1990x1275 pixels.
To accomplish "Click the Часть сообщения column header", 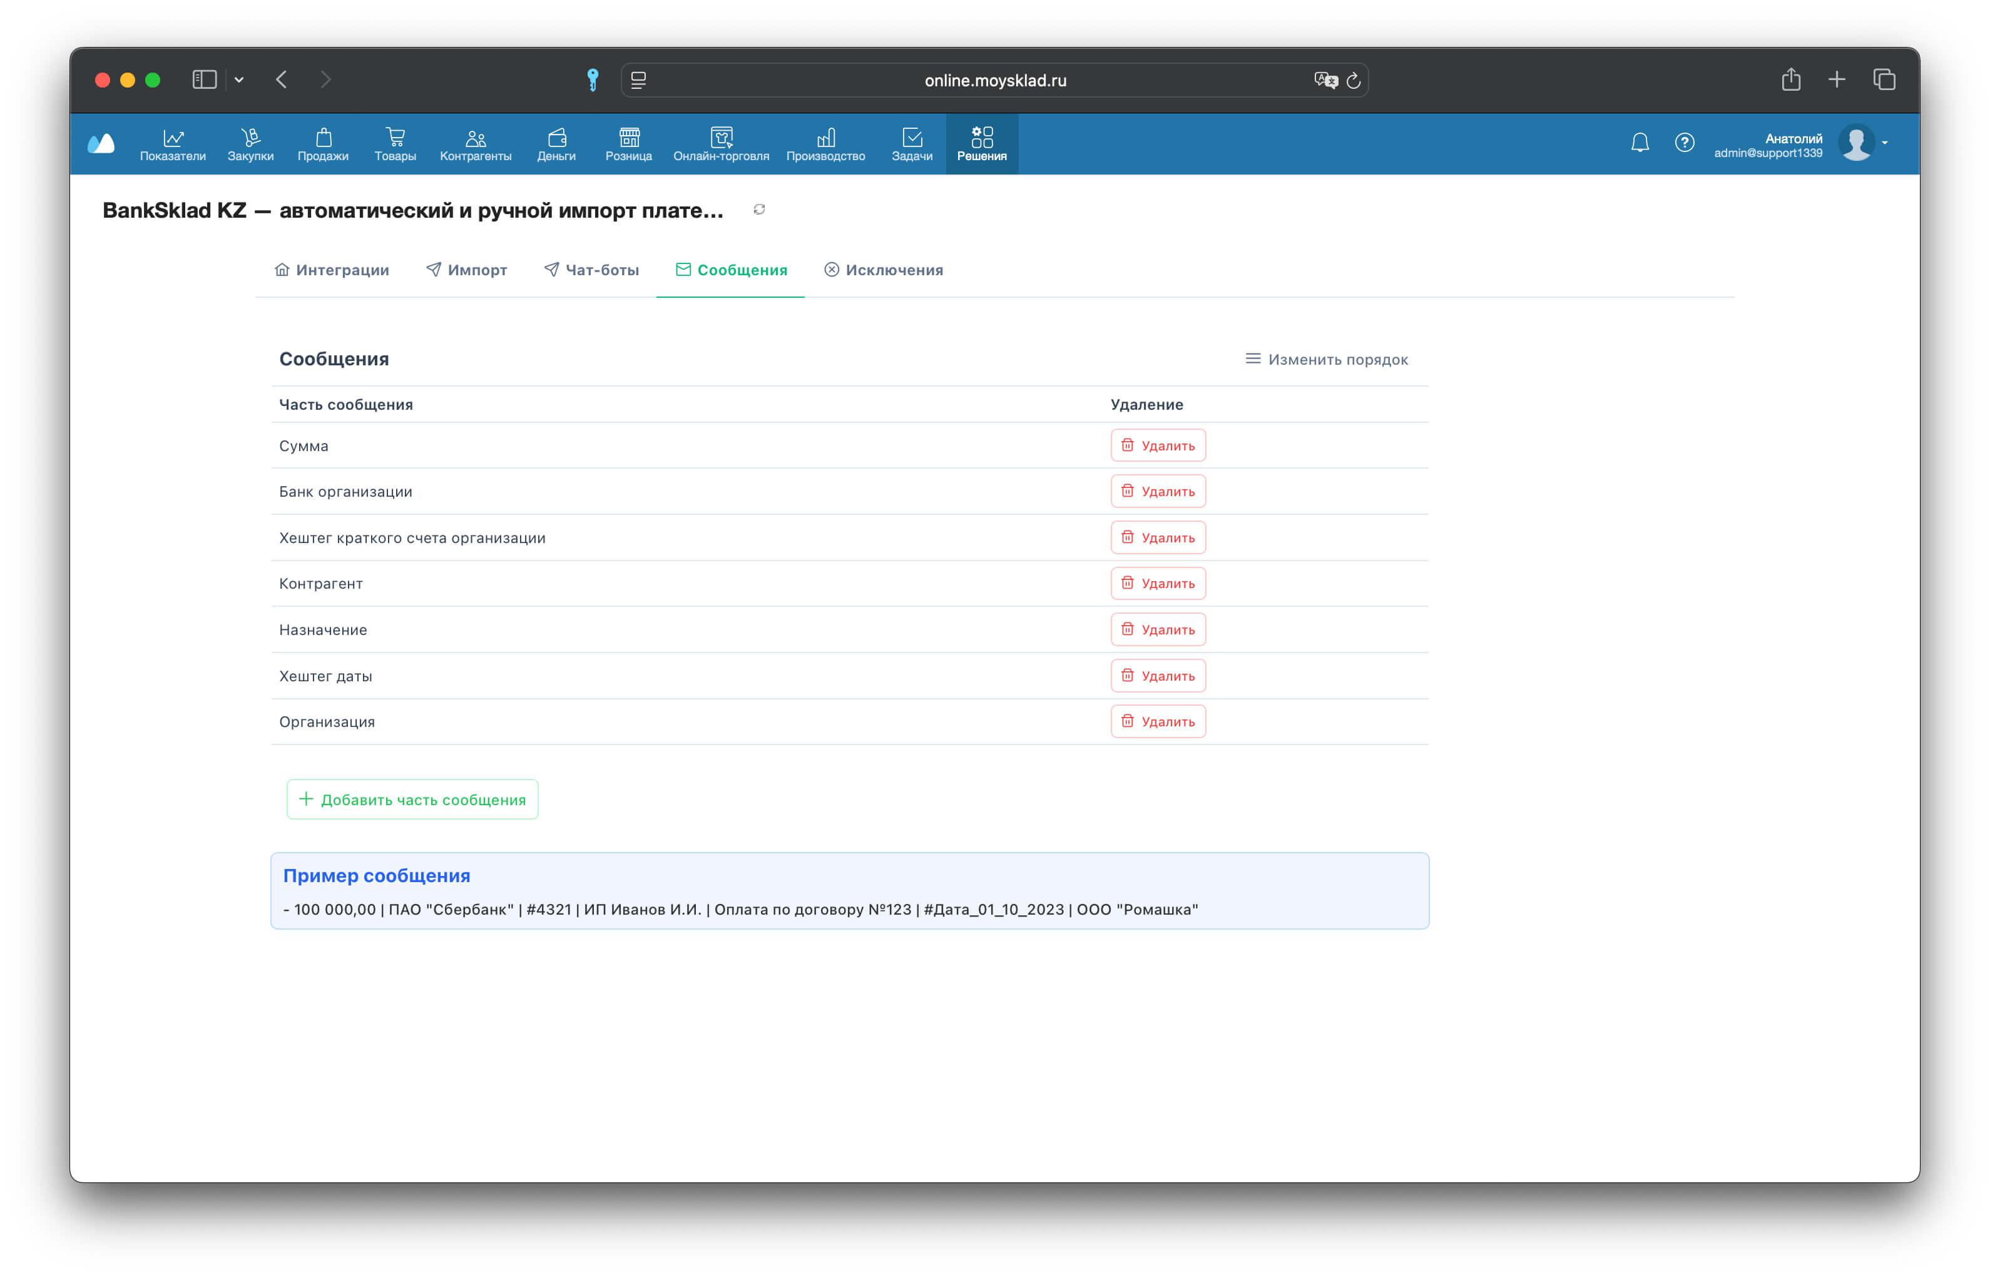I will click(x=345, y=405).
